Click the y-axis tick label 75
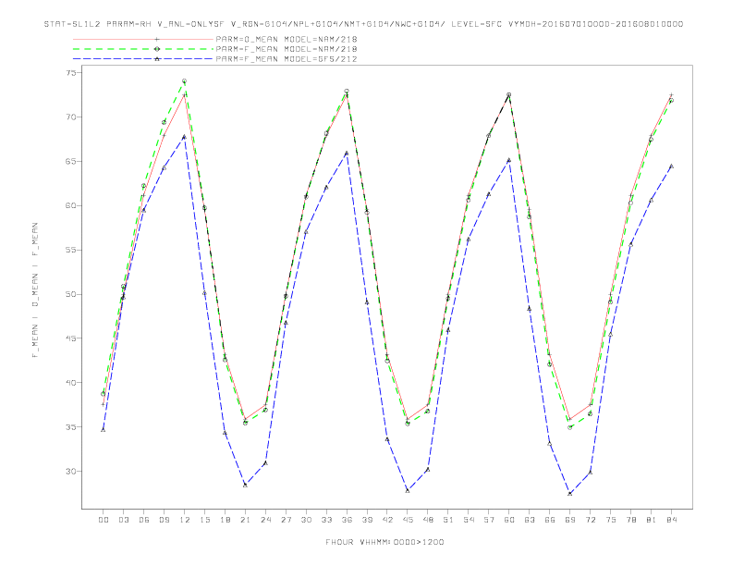This screenshot has height=566, width=732. (x=71, y=73)
